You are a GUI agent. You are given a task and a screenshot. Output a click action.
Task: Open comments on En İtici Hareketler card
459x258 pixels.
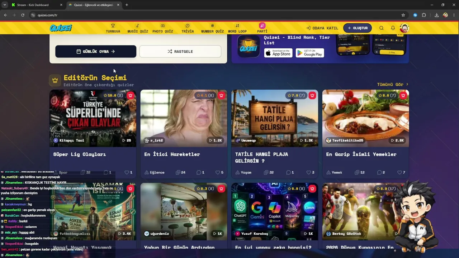[x=200, y=172]
